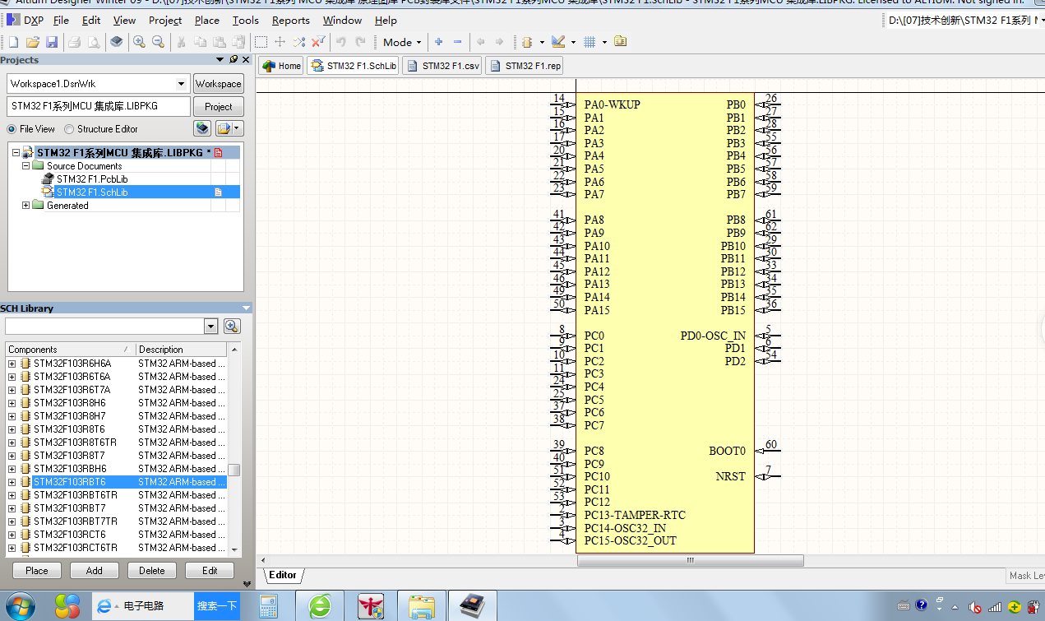Click the Open Any Document folder icon
This screenshot has width=1045, height=621.
coord(33,42)
